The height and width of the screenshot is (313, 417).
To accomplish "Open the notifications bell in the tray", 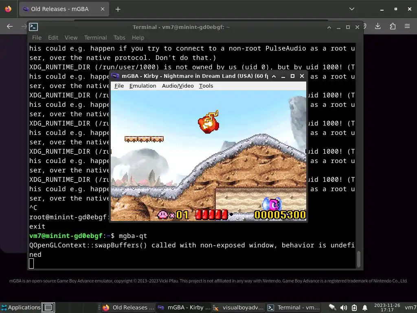I will click(365, 308).
